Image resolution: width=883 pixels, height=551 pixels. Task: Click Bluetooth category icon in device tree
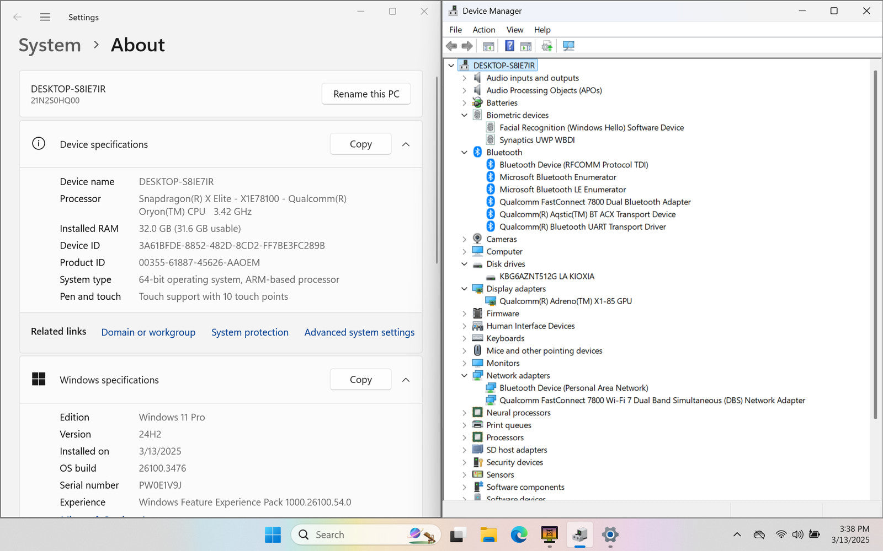[x=477, y=152]
